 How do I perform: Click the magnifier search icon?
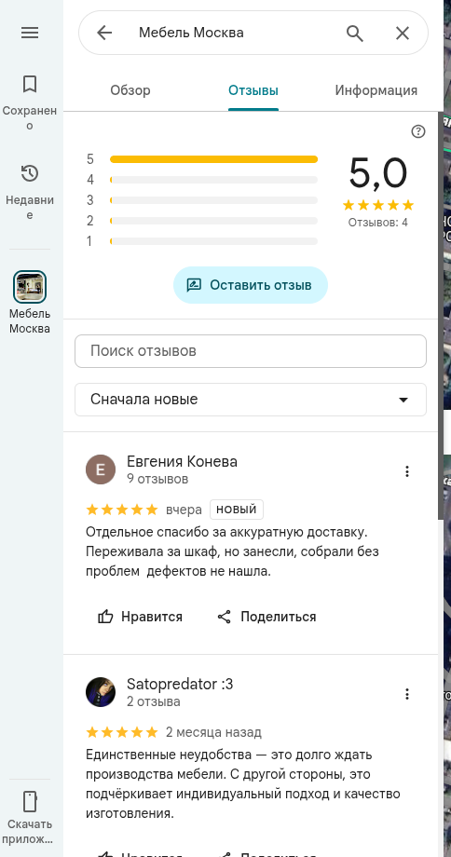tap(355, 34)
